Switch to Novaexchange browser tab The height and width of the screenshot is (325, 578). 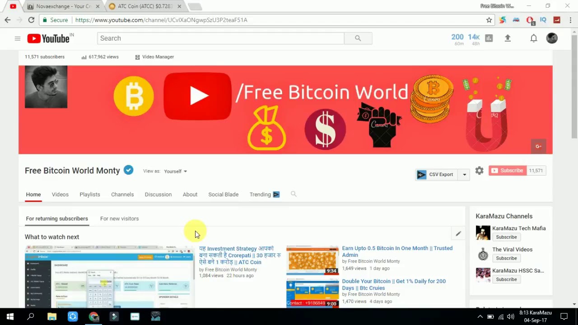[x=63, y=6]
